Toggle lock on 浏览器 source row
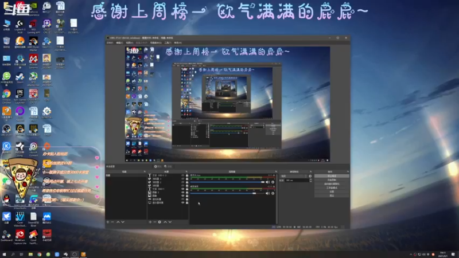This screenshot has height=258, width=459. tap(187, 185)
